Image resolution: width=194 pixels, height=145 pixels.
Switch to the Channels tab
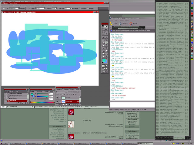coord(66,89)
